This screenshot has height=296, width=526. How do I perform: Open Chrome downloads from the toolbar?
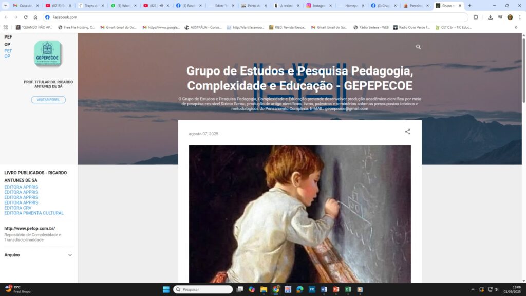[x=491, y=17]
